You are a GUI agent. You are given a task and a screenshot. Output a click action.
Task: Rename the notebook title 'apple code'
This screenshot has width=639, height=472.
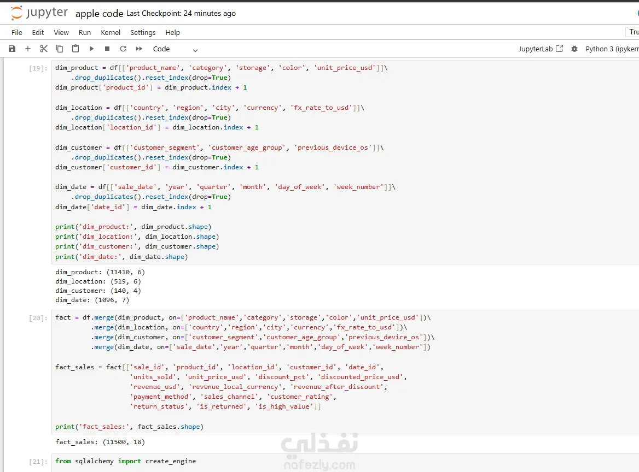point(100,14)
